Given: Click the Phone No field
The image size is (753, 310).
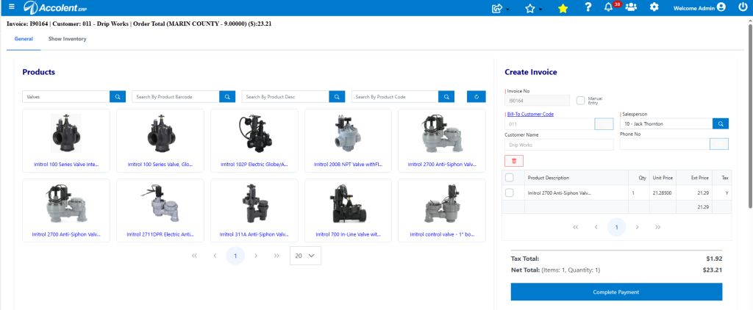Looking at the screenshot, I should point(665,144).
